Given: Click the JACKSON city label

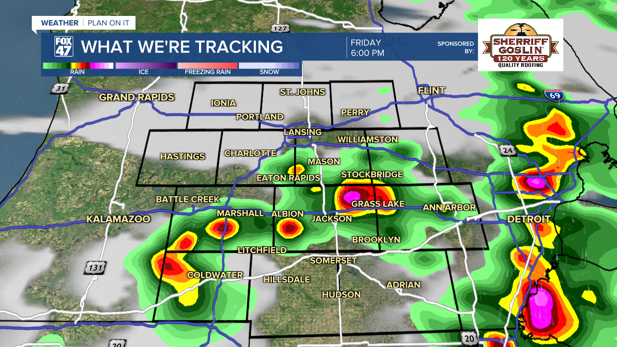Looking at the screenshot, I should pyautogui.click(x=332, y=218).
